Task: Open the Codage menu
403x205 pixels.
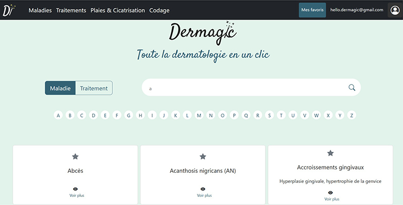Action: [x=159, y=11]
